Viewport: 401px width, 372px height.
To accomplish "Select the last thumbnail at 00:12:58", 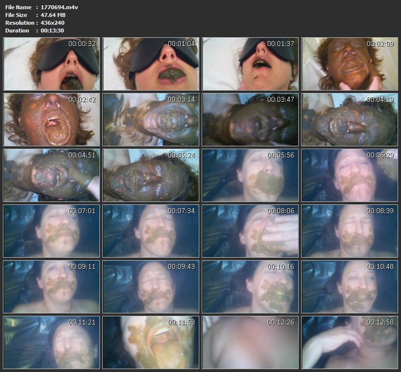I will pos(350,342).
